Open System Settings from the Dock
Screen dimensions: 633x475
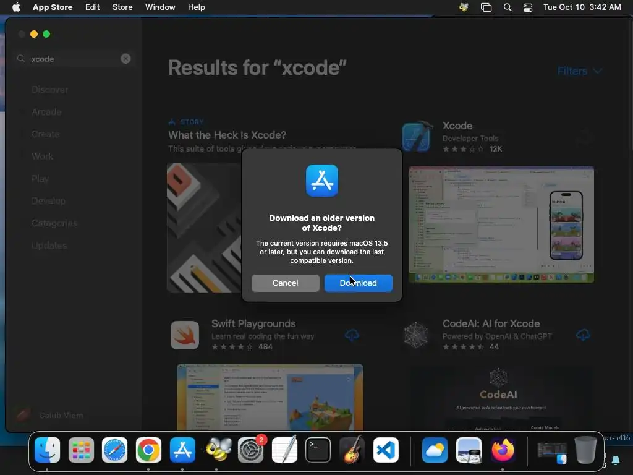tap(251, 450)
